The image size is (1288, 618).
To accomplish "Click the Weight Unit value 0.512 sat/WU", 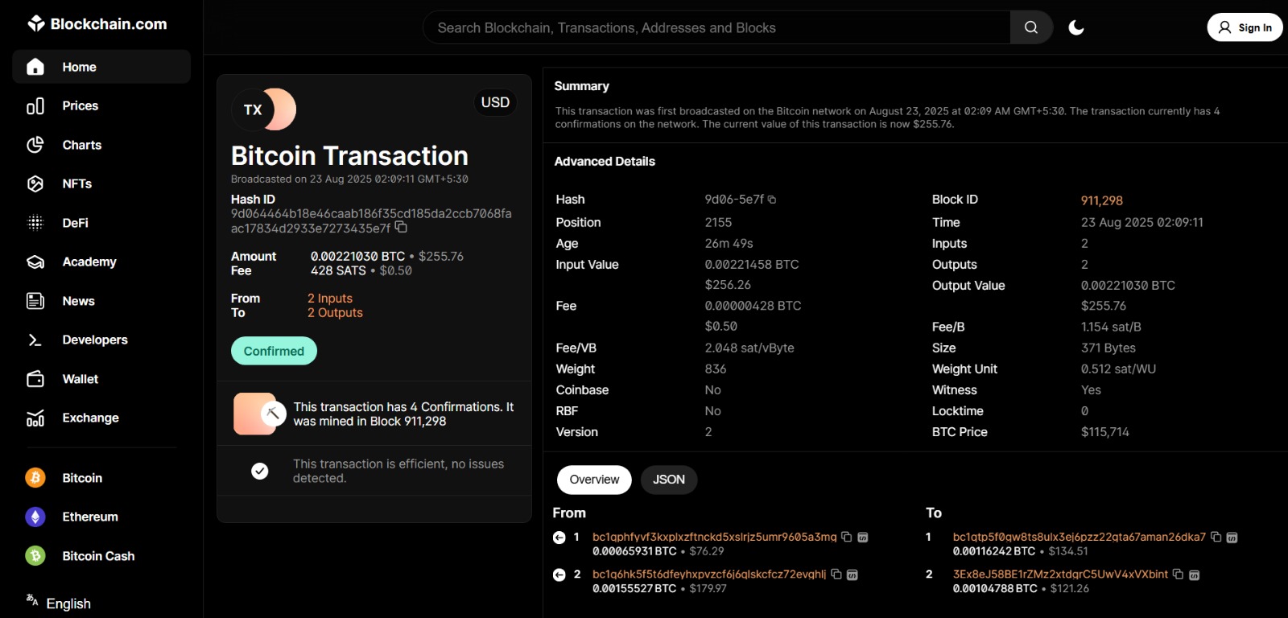I will [1118, 369].
